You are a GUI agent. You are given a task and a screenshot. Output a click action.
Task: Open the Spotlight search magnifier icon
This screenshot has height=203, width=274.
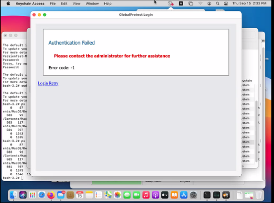[217, 3]
